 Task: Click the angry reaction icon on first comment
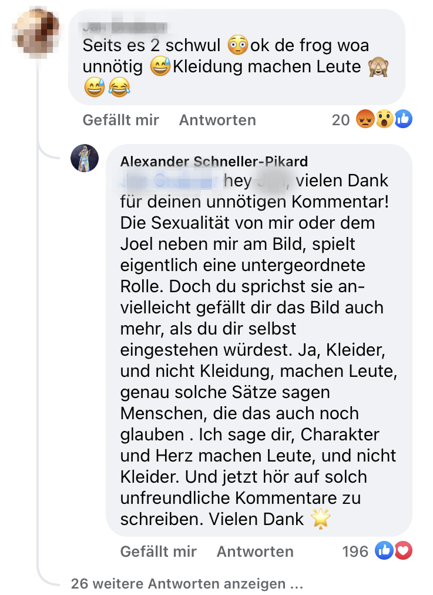click(365, 120)
